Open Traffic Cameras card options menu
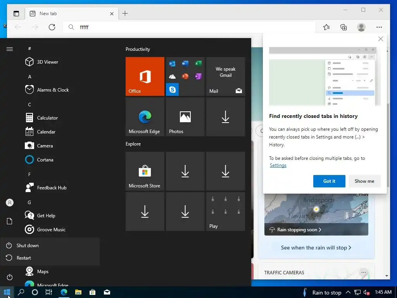Viewport: 397px width, 298px height. click(x=364, y=272)
